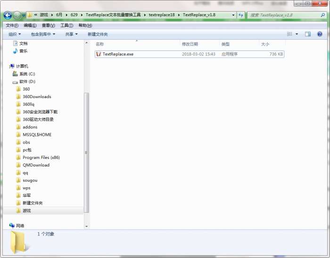Select the 6月 breadcrumb segment
This screenshot has height=258, width=330.
(59, 15)
